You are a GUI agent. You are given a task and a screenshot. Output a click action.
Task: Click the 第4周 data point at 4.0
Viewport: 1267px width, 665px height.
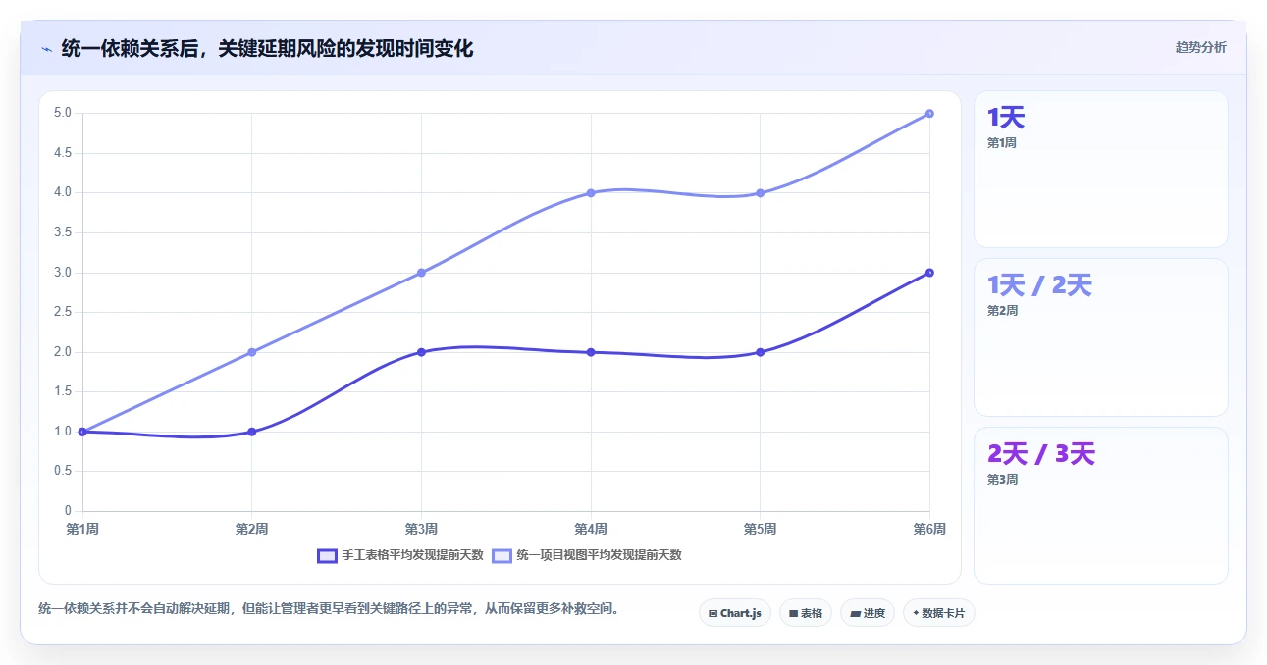pyautogui.click(x=591, y=193)
